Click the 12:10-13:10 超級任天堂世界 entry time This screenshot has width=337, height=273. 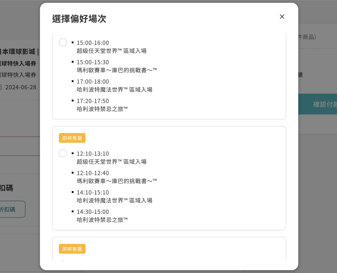(x=93, y=153)
